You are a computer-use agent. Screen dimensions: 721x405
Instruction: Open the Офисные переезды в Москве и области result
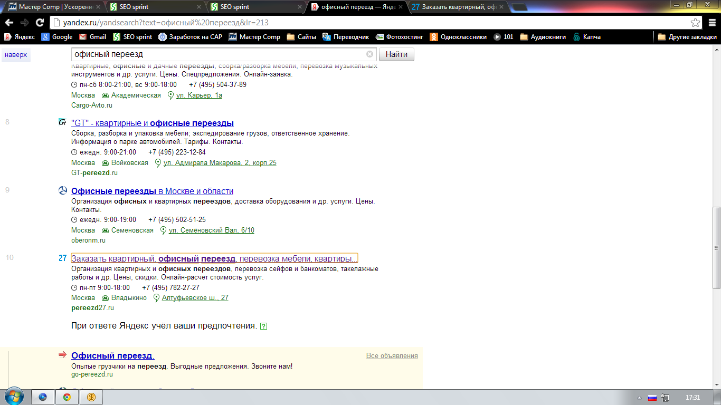pyautogui.click(x=152, y=191)
